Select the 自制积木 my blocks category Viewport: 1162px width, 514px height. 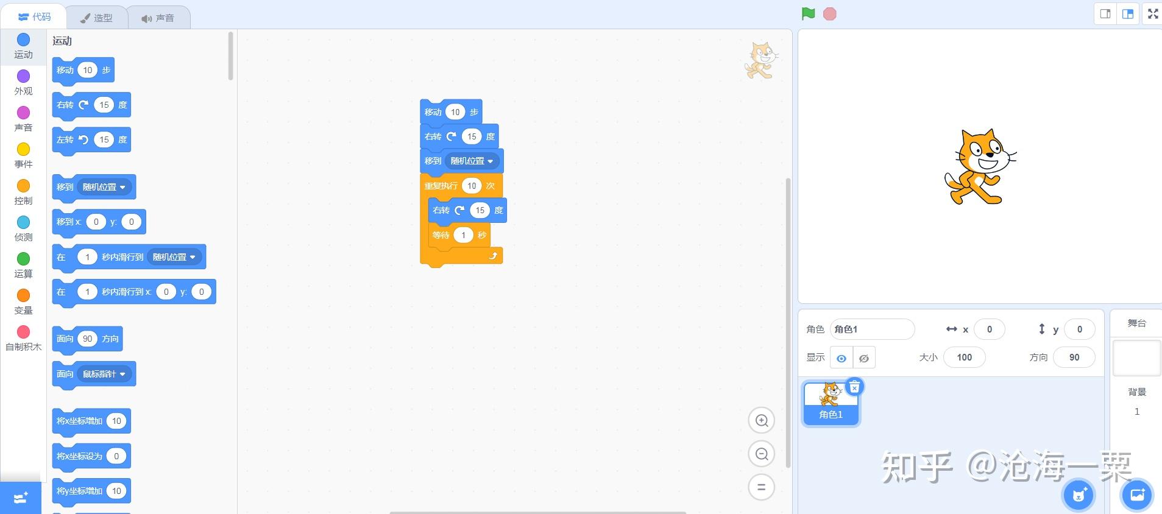coord(23,339)
